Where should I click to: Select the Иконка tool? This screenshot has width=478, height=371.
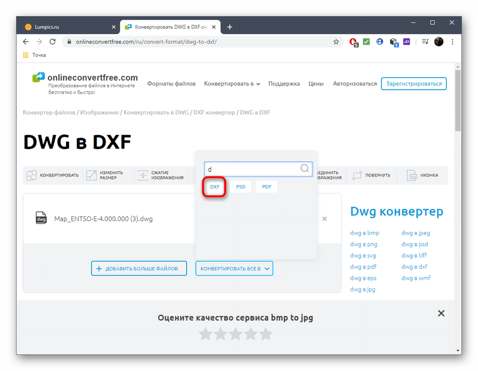click(423, 175)
